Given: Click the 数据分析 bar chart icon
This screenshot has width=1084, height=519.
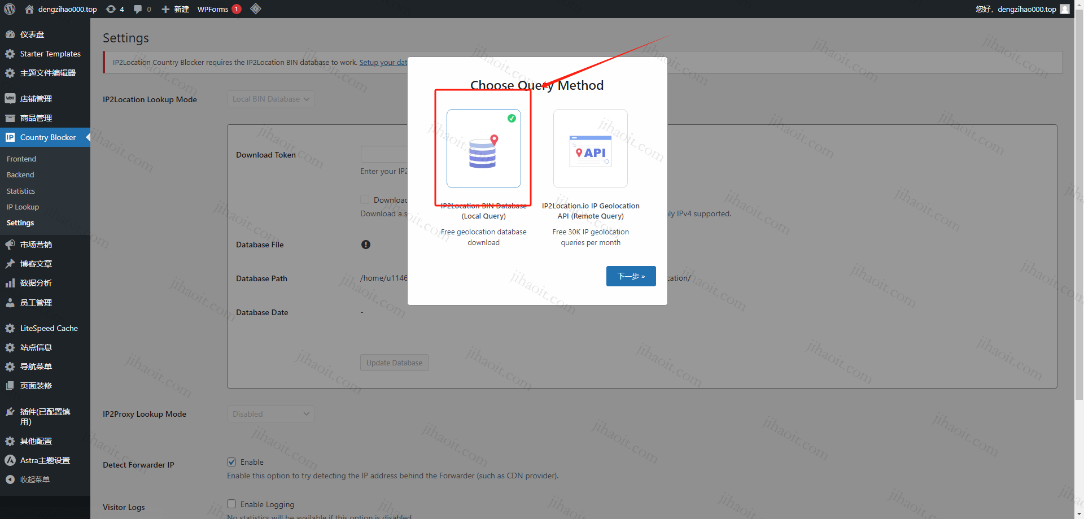Looking at the screenshot, I should [x=10, y=283].
